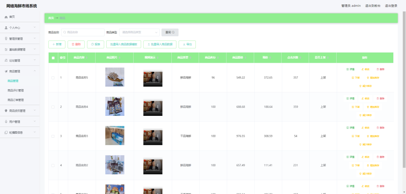Click the 退出登录 link in the header
This screenshot has height=194, width=406.
point(391,6)
